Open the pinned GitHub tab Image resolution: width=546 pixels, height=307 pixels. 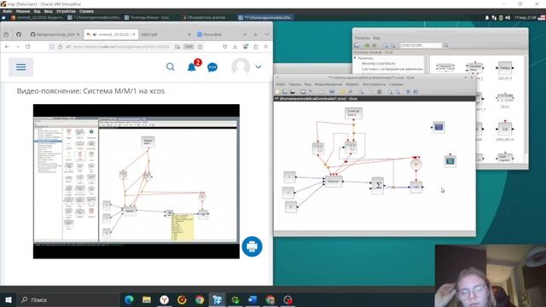(x=19, y=34)
